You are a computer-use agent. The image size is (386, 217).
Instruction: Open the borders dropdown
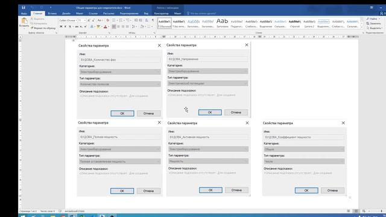point(151,27)
